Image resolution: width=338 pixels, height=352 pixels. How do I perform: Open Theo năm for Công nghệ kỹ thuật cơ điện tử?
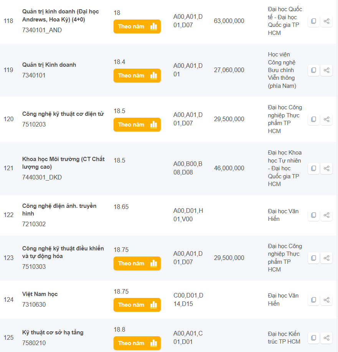coord(137,125)
